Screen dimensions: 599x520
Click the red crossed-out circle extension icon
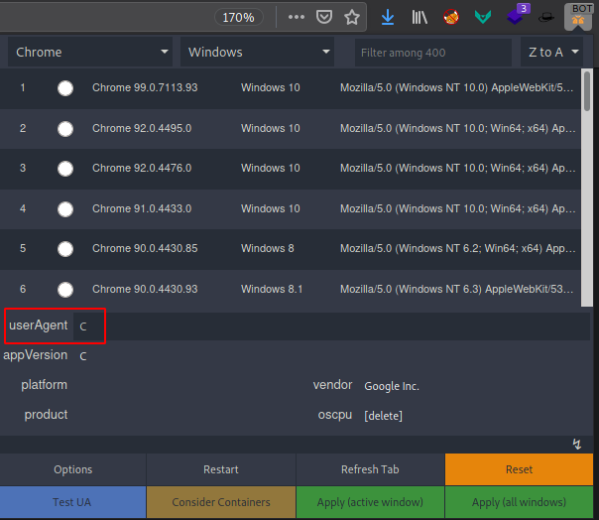click(451, 17)
